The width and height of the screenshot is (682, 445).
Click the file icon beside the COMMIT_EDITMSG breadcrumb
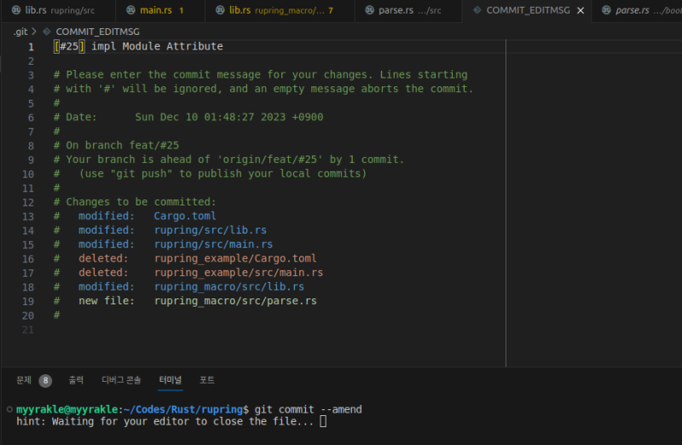[x=46, y=32]
